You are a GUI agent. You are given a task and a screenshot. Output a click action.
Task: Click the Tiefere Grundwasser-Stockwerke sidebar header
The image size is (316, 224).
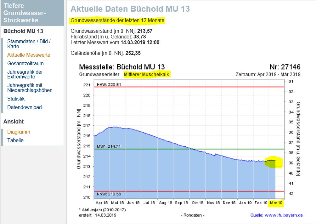[x=25, y=13]
